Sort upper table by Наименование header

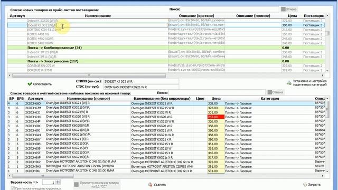pyautogui.click(x=98, y=16)
